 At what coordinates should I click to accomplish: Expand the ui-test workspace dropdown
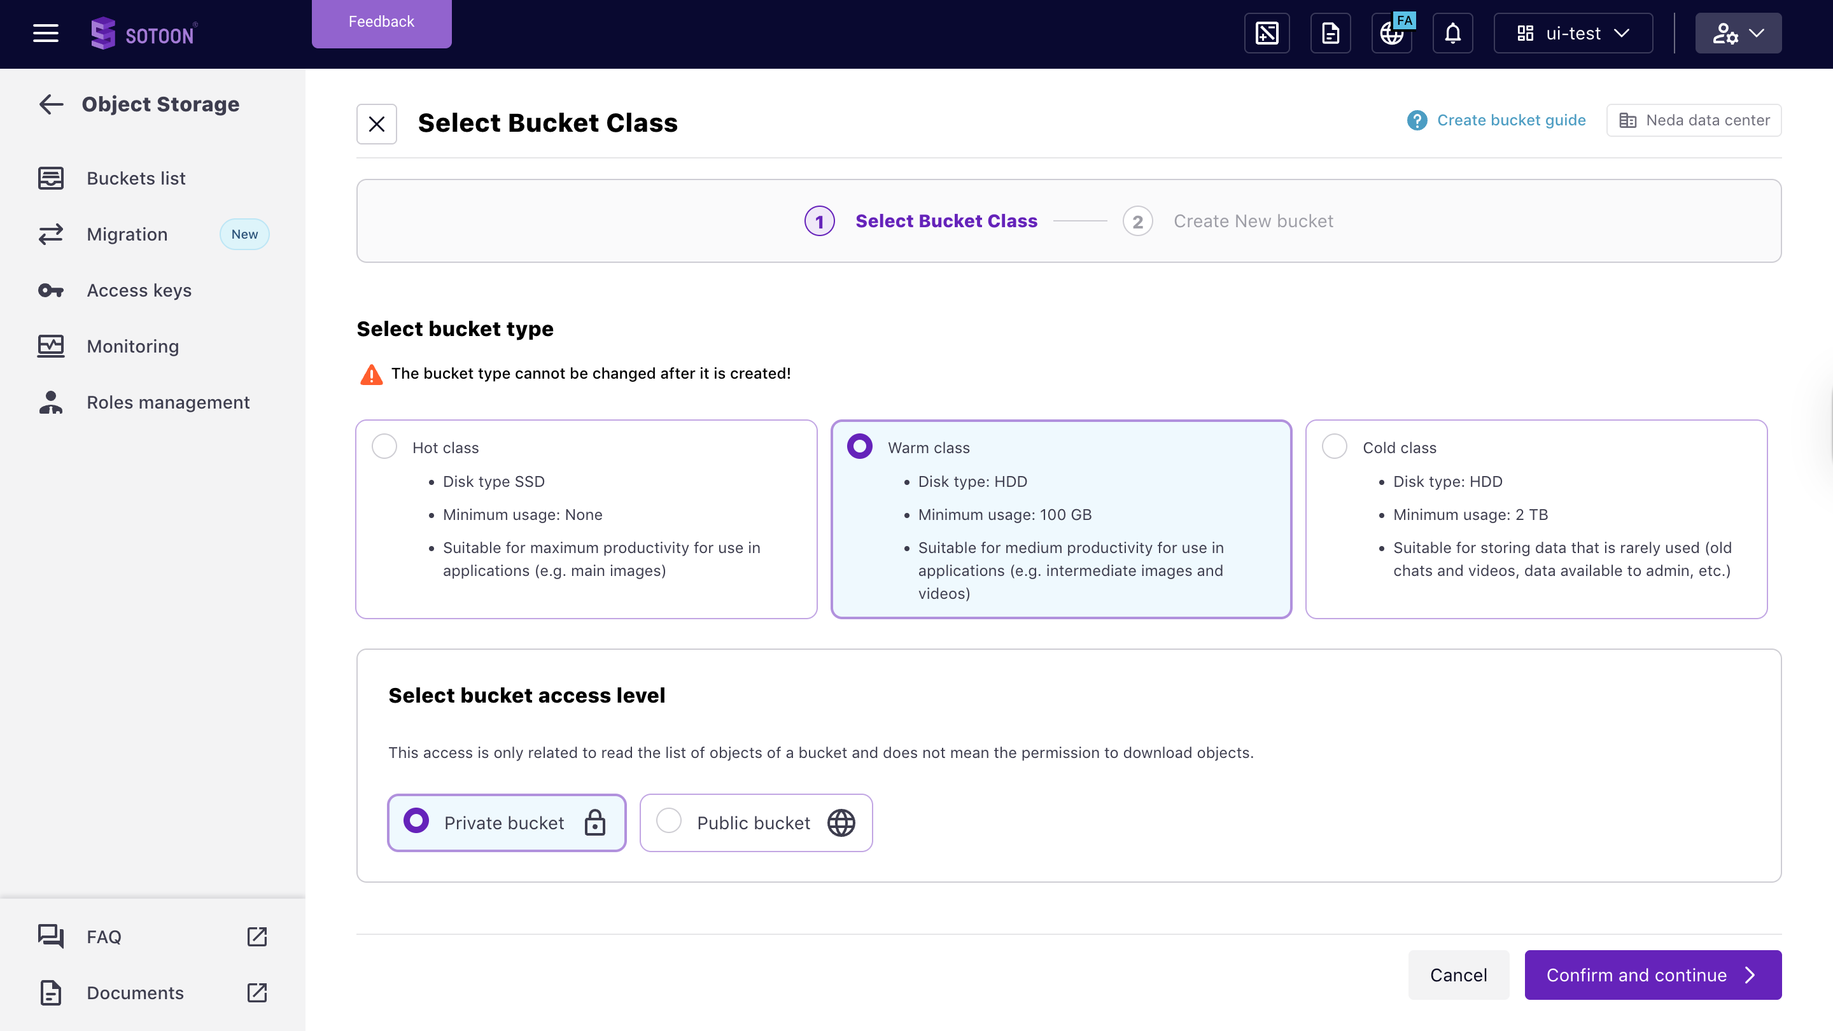click(x=1573, y=34)
